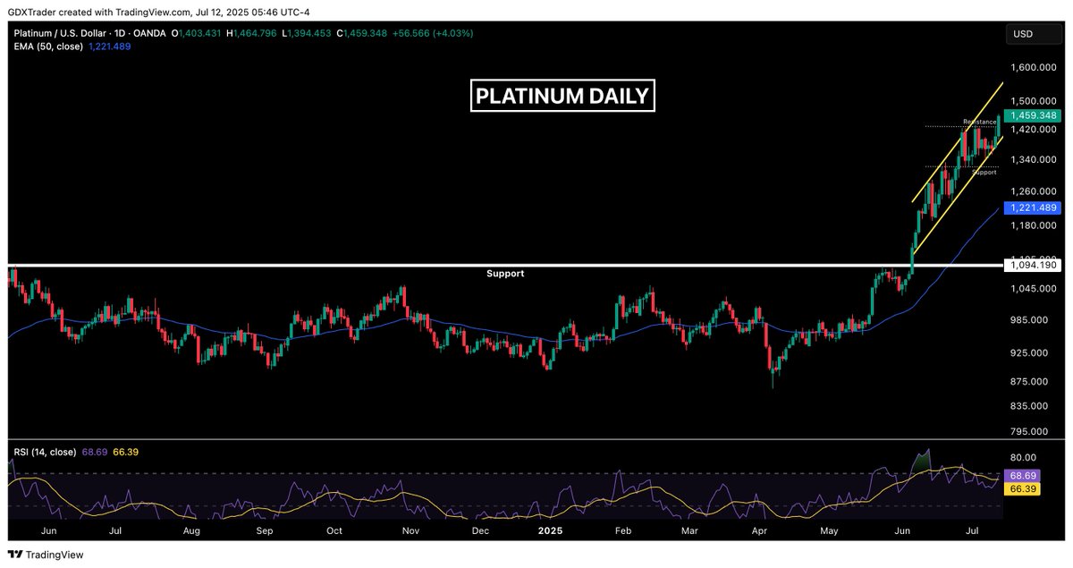Screen dimensions: 1073x568
Task: Click the 875.000 price axis value
Action: click(1031, 382)
